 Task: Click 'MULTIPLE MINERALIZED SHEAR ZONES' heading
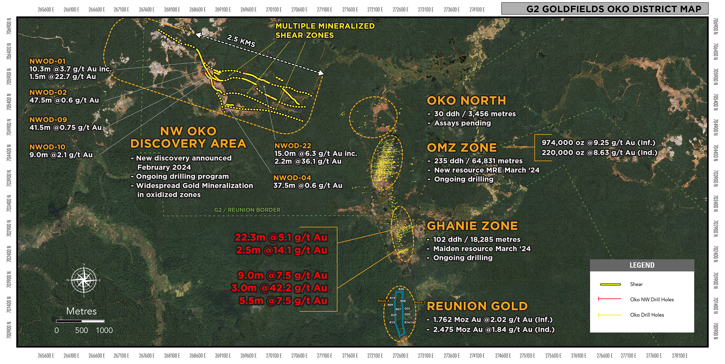pos(325,31)
